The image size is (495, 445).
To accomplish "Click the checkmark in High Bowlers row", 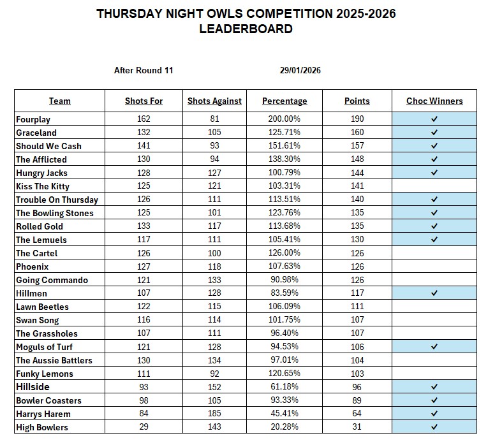I will [x=434, y=427].
